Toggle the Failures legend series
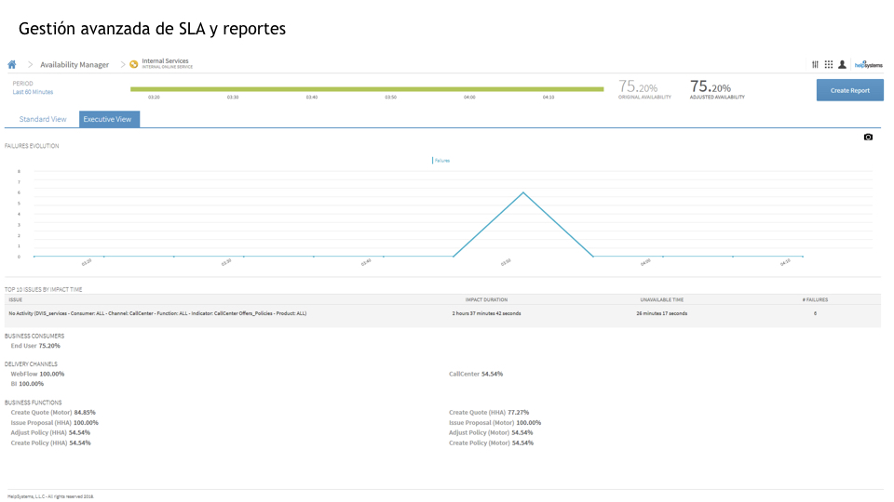 point(441,161)
